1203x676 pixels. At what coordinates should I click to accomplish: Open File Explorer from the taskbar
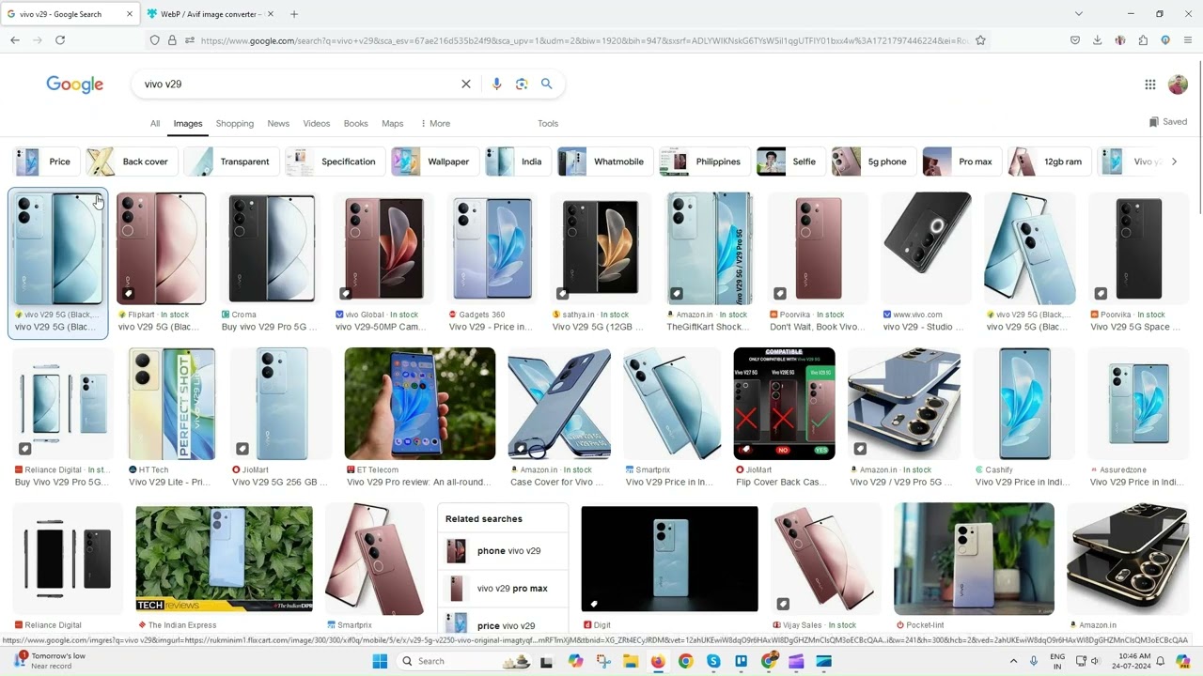coord(631,661)
